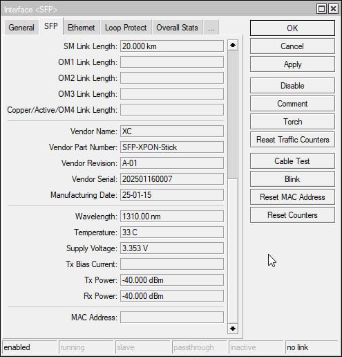Click Reset Traffic Counters
The image size is (342, 357).
pyautogui.click(x=292, y=140)
